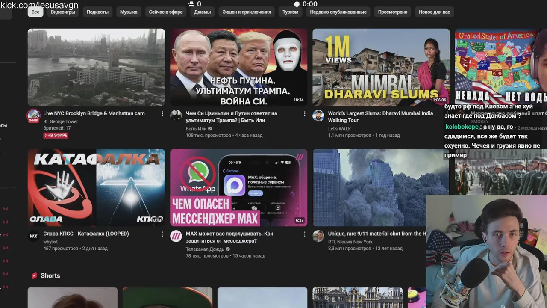Select the 'Видеоигры' filter chip
This screenshot has height=308, width=547.
pyautogui.click(x=63, y=12)
